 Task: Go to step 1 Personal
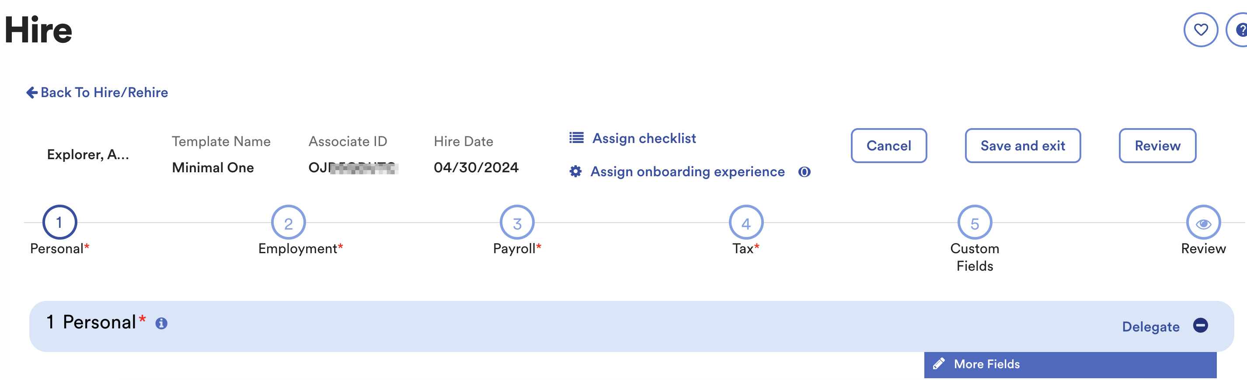(59, 223)
